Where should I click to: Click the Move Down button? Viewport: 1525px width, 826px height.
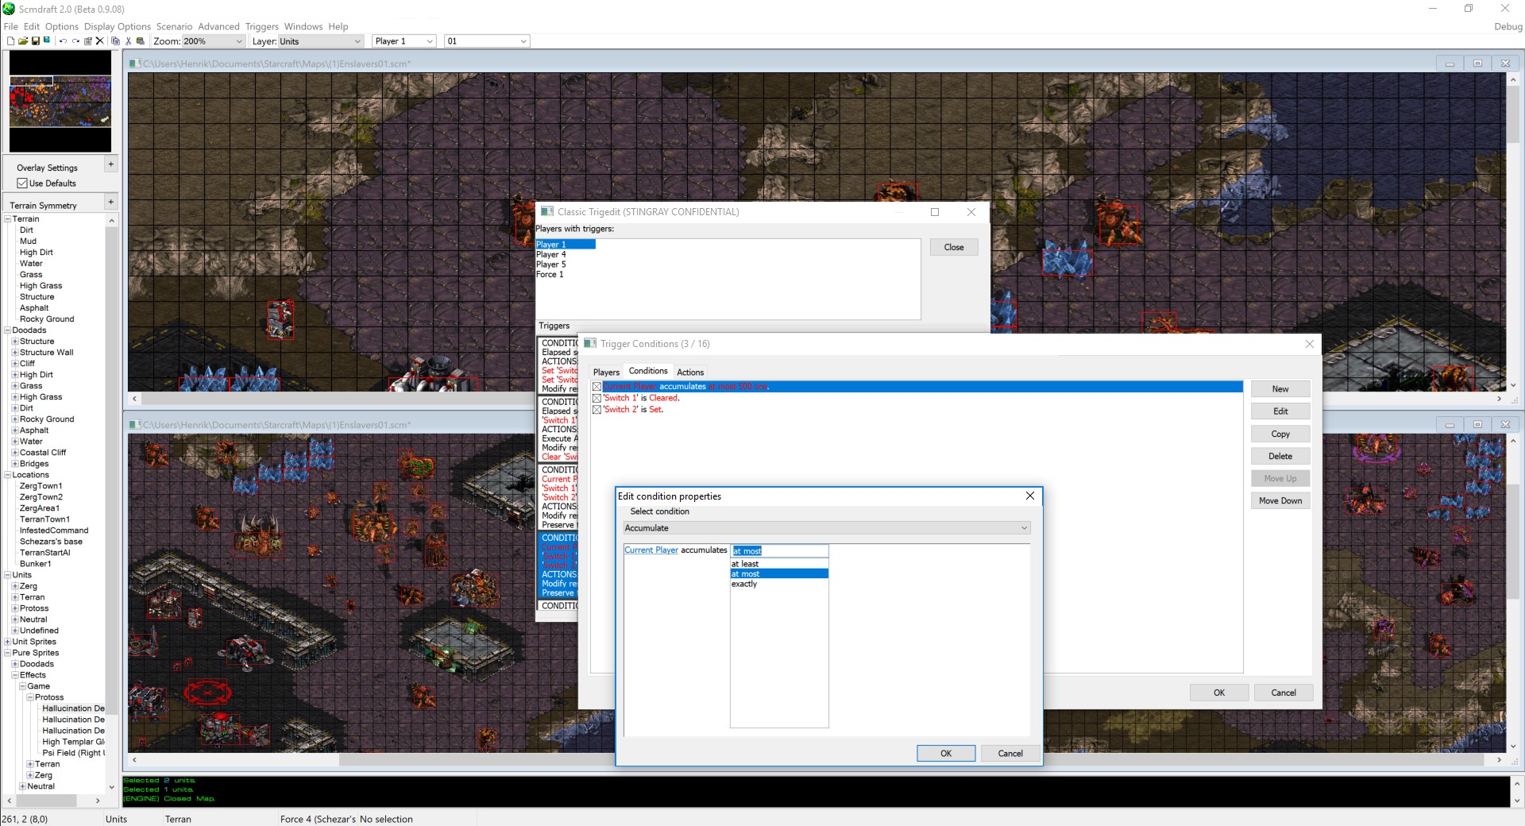[1280, 501]
